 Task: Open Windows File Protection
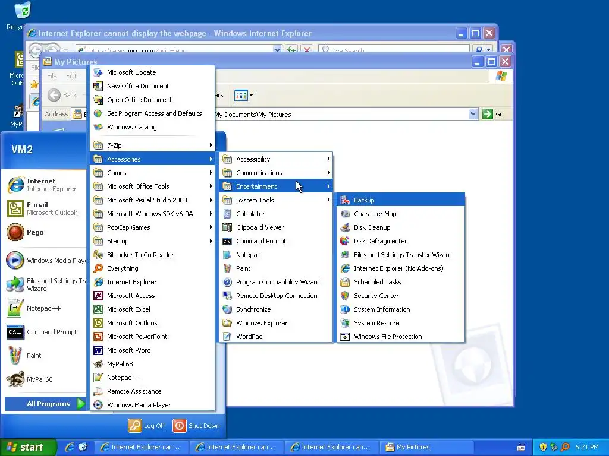(x=400, y=337)
